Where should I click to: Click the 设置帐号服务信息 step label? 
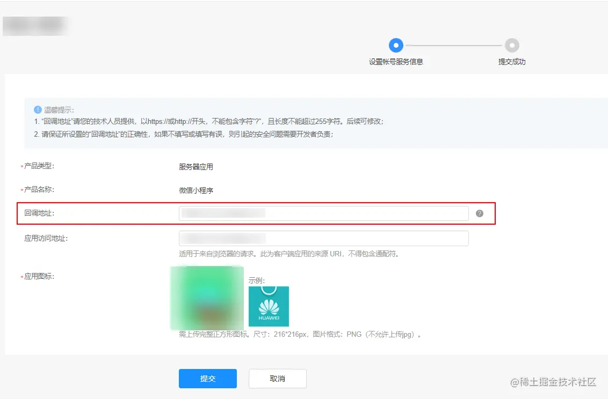point(396,62)
